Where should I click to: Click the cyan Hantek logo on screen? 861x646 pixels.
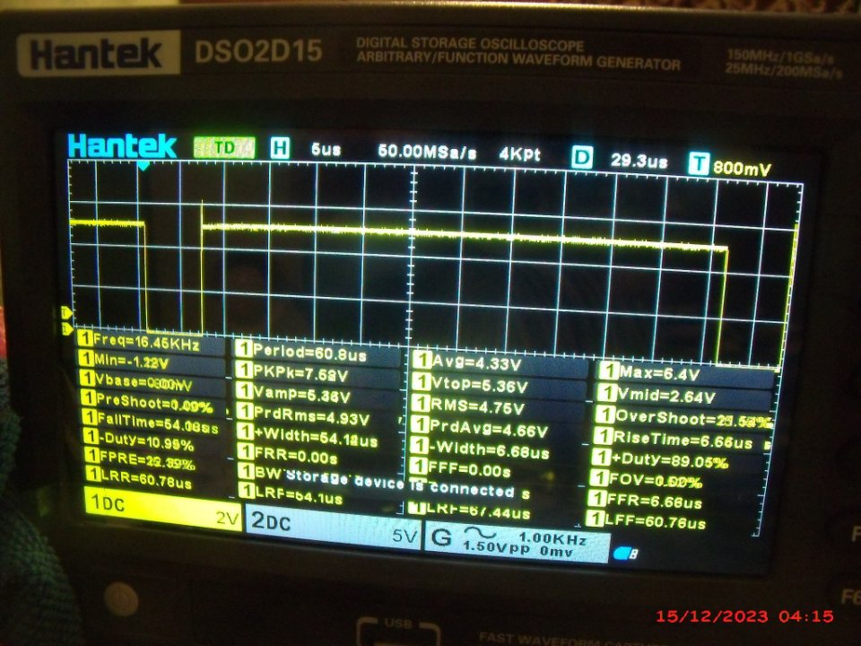(x=122, y=146)
